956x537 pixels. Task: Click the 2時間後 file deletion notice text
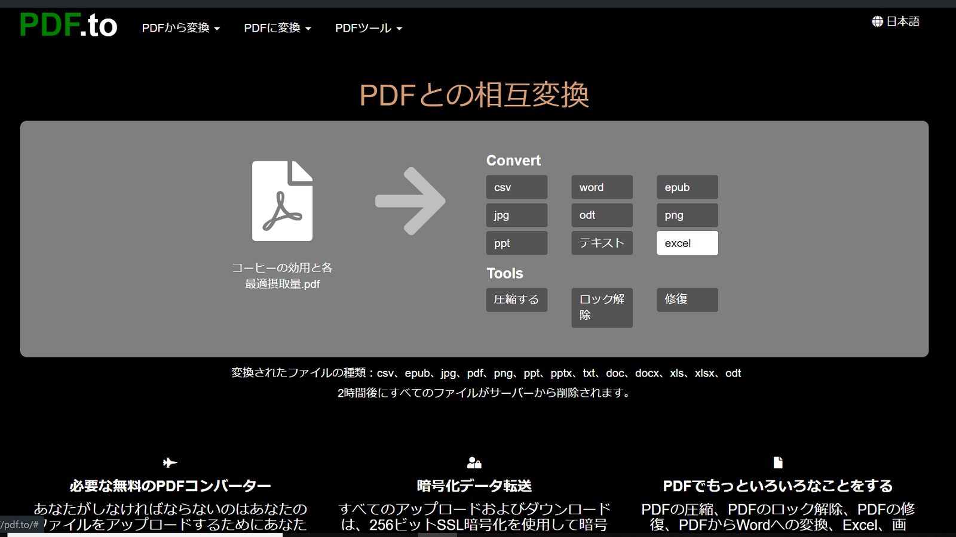pos(483,393)
